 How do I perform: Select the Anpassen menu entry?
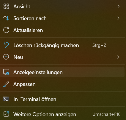click(x=63, y=84)
